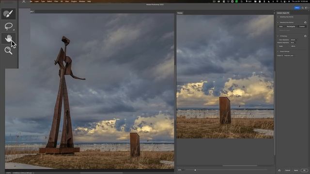The height and width of the screenshot is (174, 310).
Task: Choose Custom sampling area option
Action: 302,27
